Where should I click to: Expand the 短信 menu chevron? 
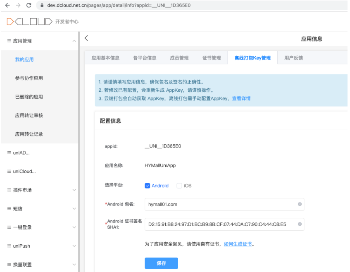click(x=74, y=209)
